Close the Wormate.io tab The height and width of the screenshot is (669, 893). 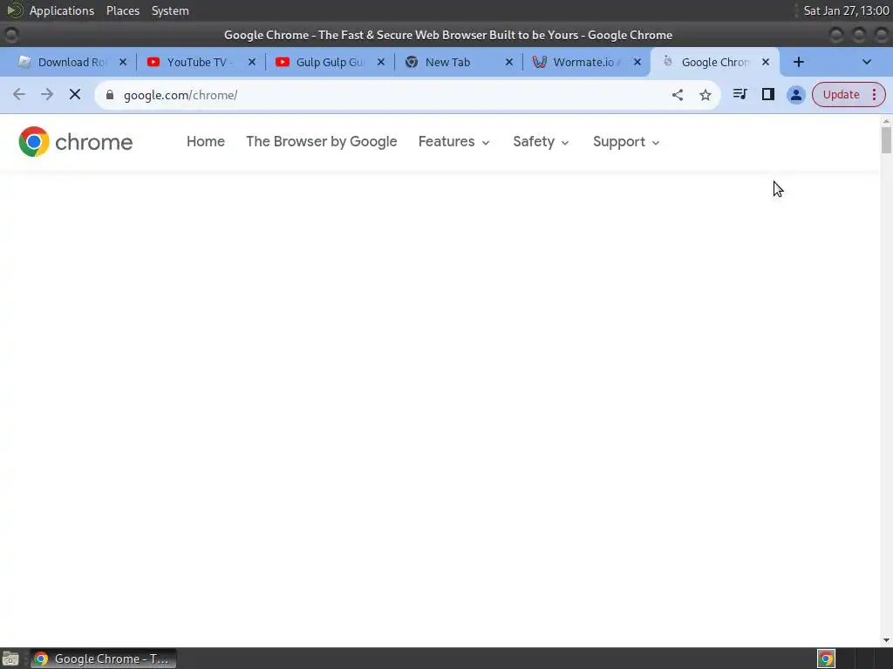pyautogui.click(x=637, y=62)
